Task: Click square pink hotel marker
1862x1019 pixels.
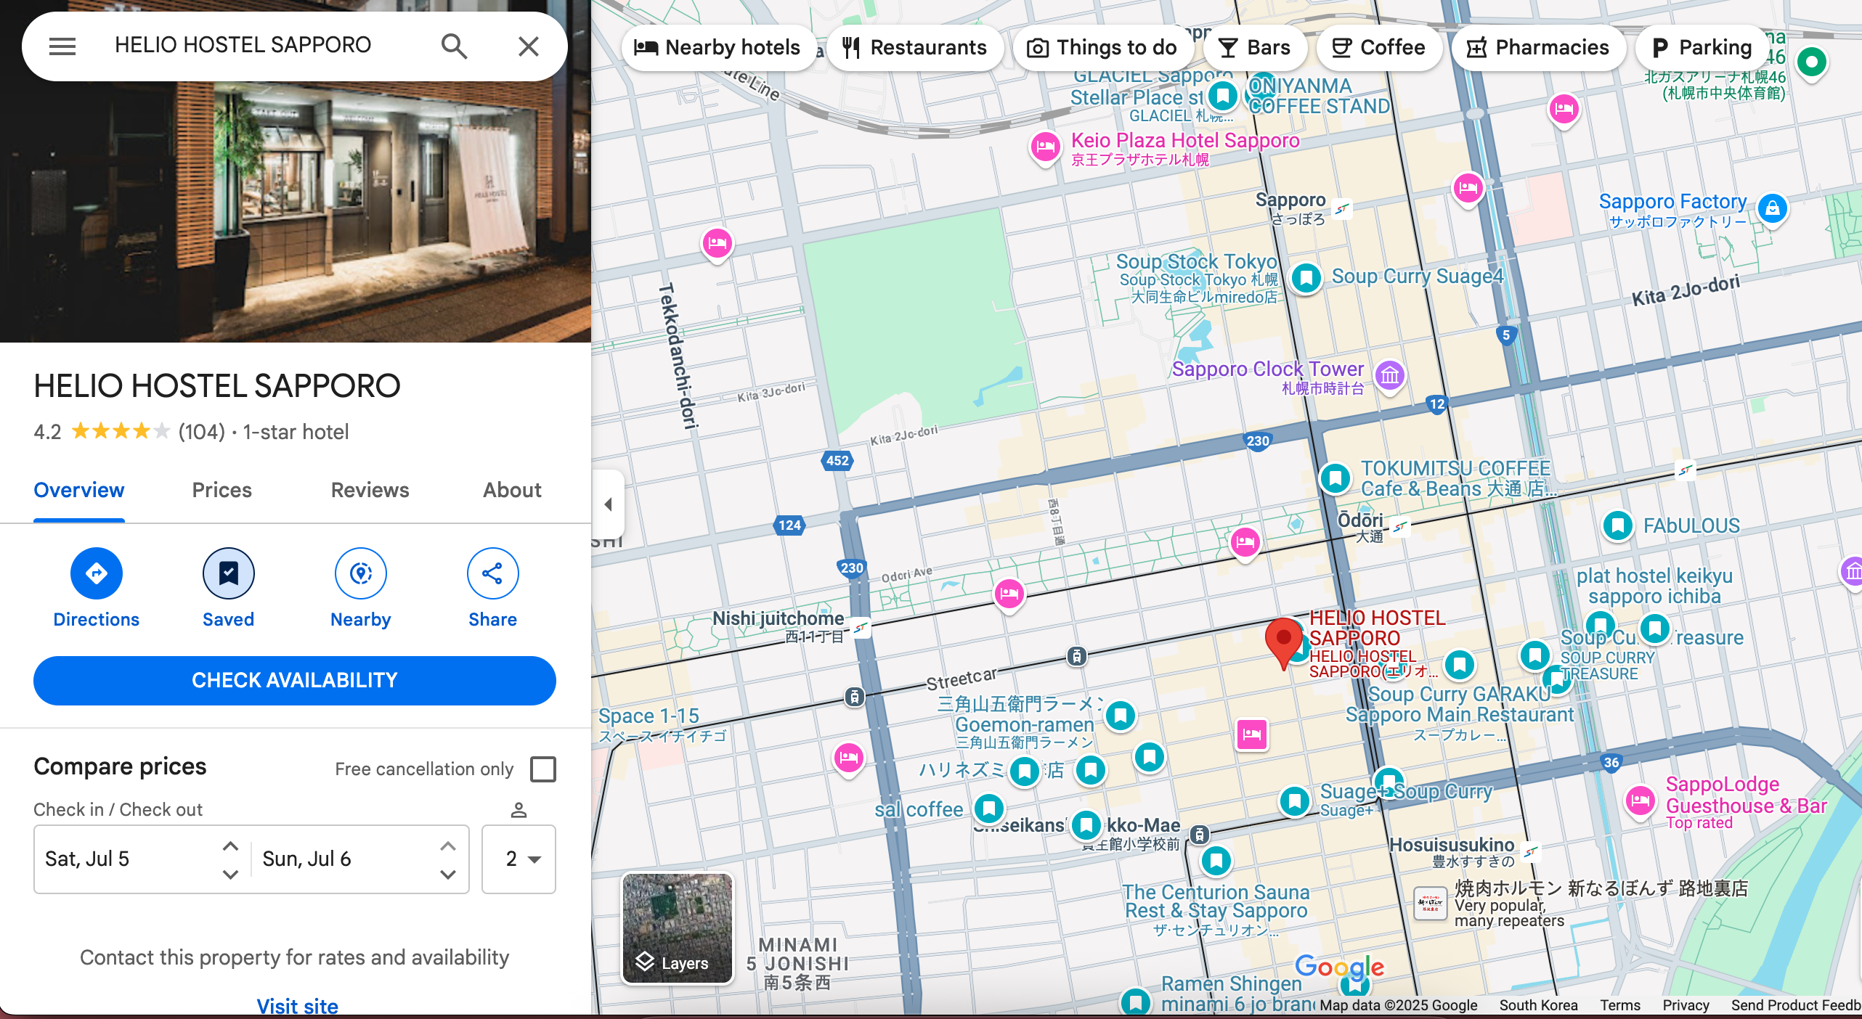Action: pyautogui.click(x=1251, y=734)
